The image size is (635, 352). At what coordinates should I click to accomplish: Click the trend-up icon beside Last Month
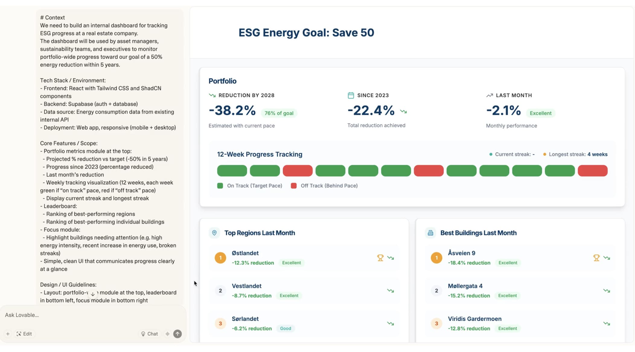coord(490,95)
